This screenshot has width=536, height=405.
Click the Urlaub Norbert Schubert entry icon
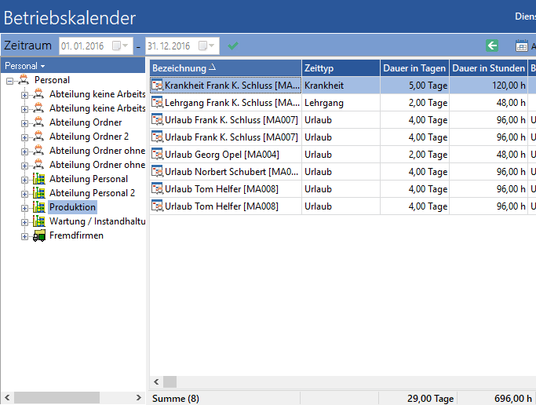click(157, 171)
